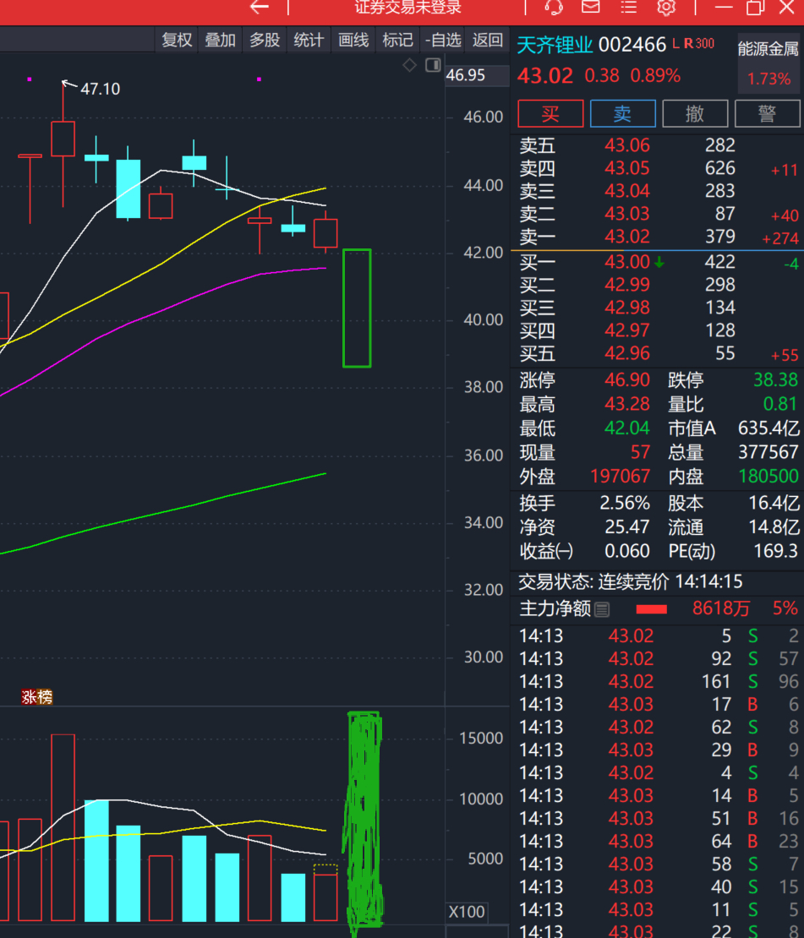This screenshot has height=938, width=804.
Task: Click 涨停 limit-up price 46.90
Action: coord(626,380)
